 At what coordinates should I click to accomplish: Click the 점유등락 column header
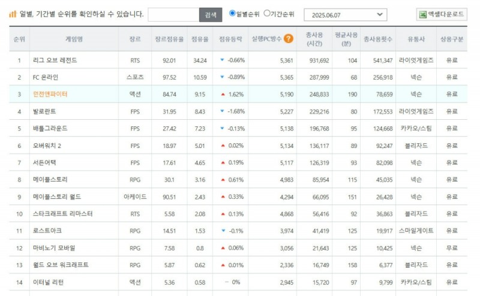[x=230, y=39]
